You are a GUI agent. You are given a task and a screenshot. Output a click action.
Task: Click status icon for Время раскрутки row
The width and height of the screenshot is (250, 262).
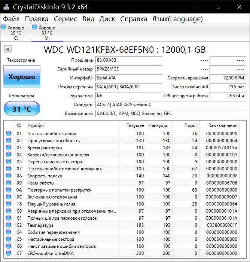[x=9, y=147]
